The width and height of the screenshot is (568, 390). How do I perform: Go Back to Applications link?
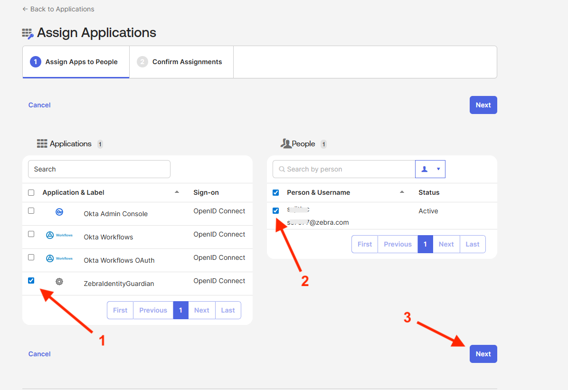pyautogui.click(x=58, y=9)
